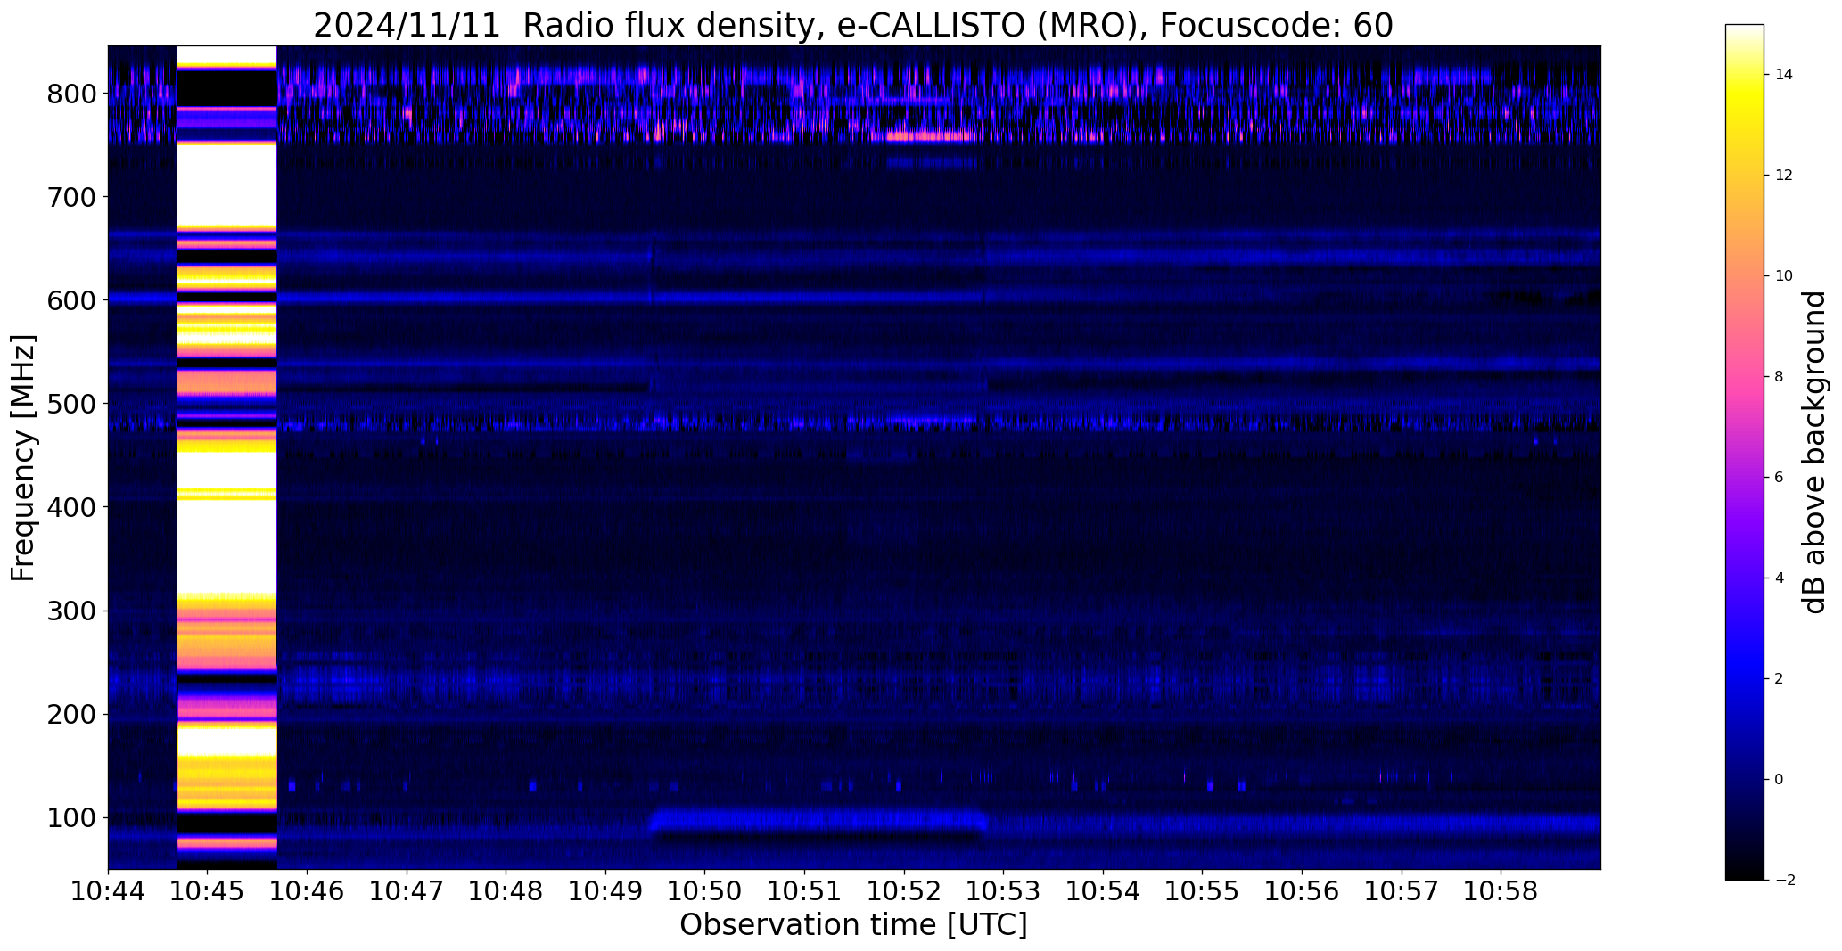Viewport: 1842px width, 951px height.
Task: Click the dB above background colorbar label
Action: pyautogui.click(x=1814, y=452)
